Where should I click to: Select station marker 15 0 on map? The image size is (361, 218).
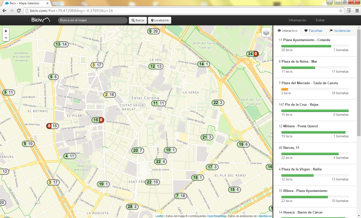coord(98,120)
